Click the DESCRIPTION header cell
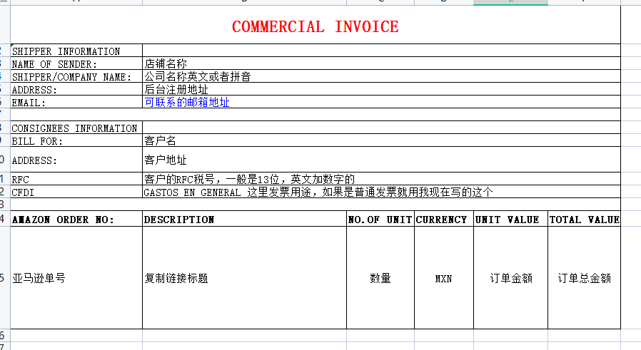The image size is (641, 350). coord(244,219)
